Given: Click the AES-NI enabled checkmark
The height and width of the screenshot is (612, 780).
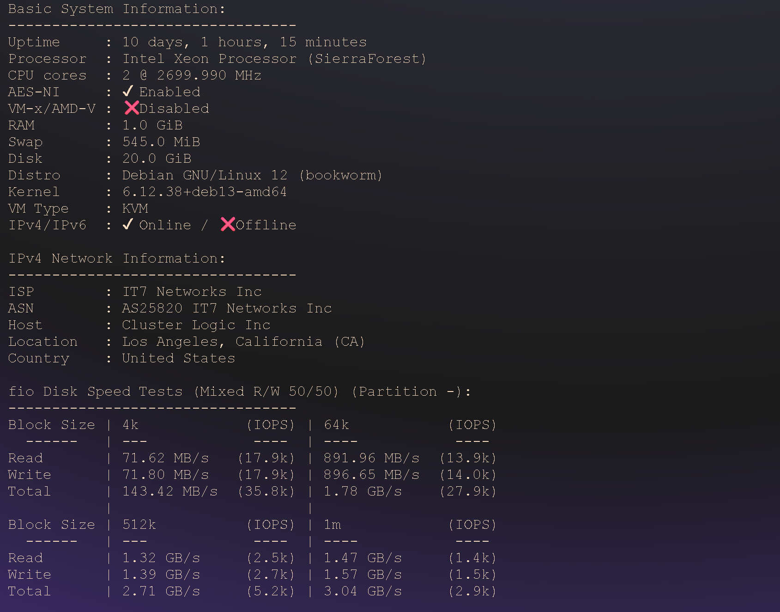Looking at the screenshot, I should [x=128, y=92].
